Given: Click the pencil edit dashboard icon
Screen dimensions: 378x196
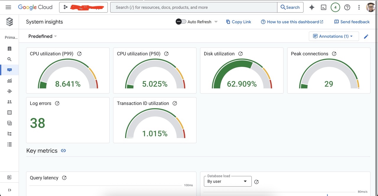Looking at the screenshot, I should (x=366, y=36).
